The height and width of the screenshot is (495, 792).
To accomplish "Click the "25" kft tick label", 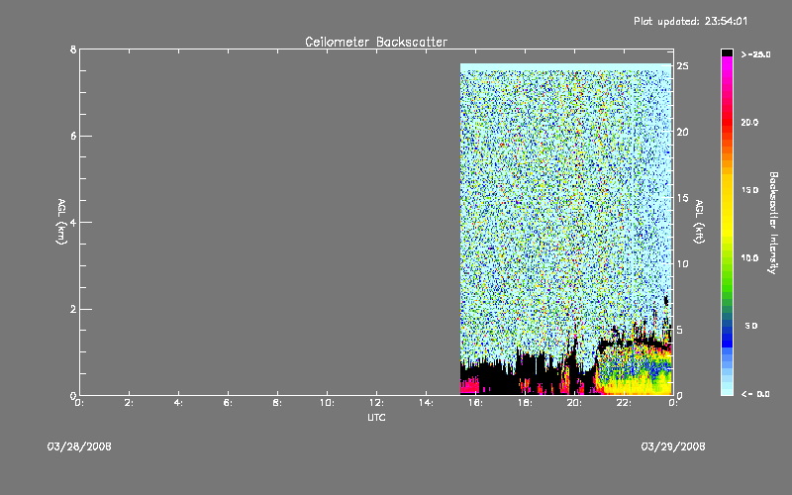I will pos(683,66).
